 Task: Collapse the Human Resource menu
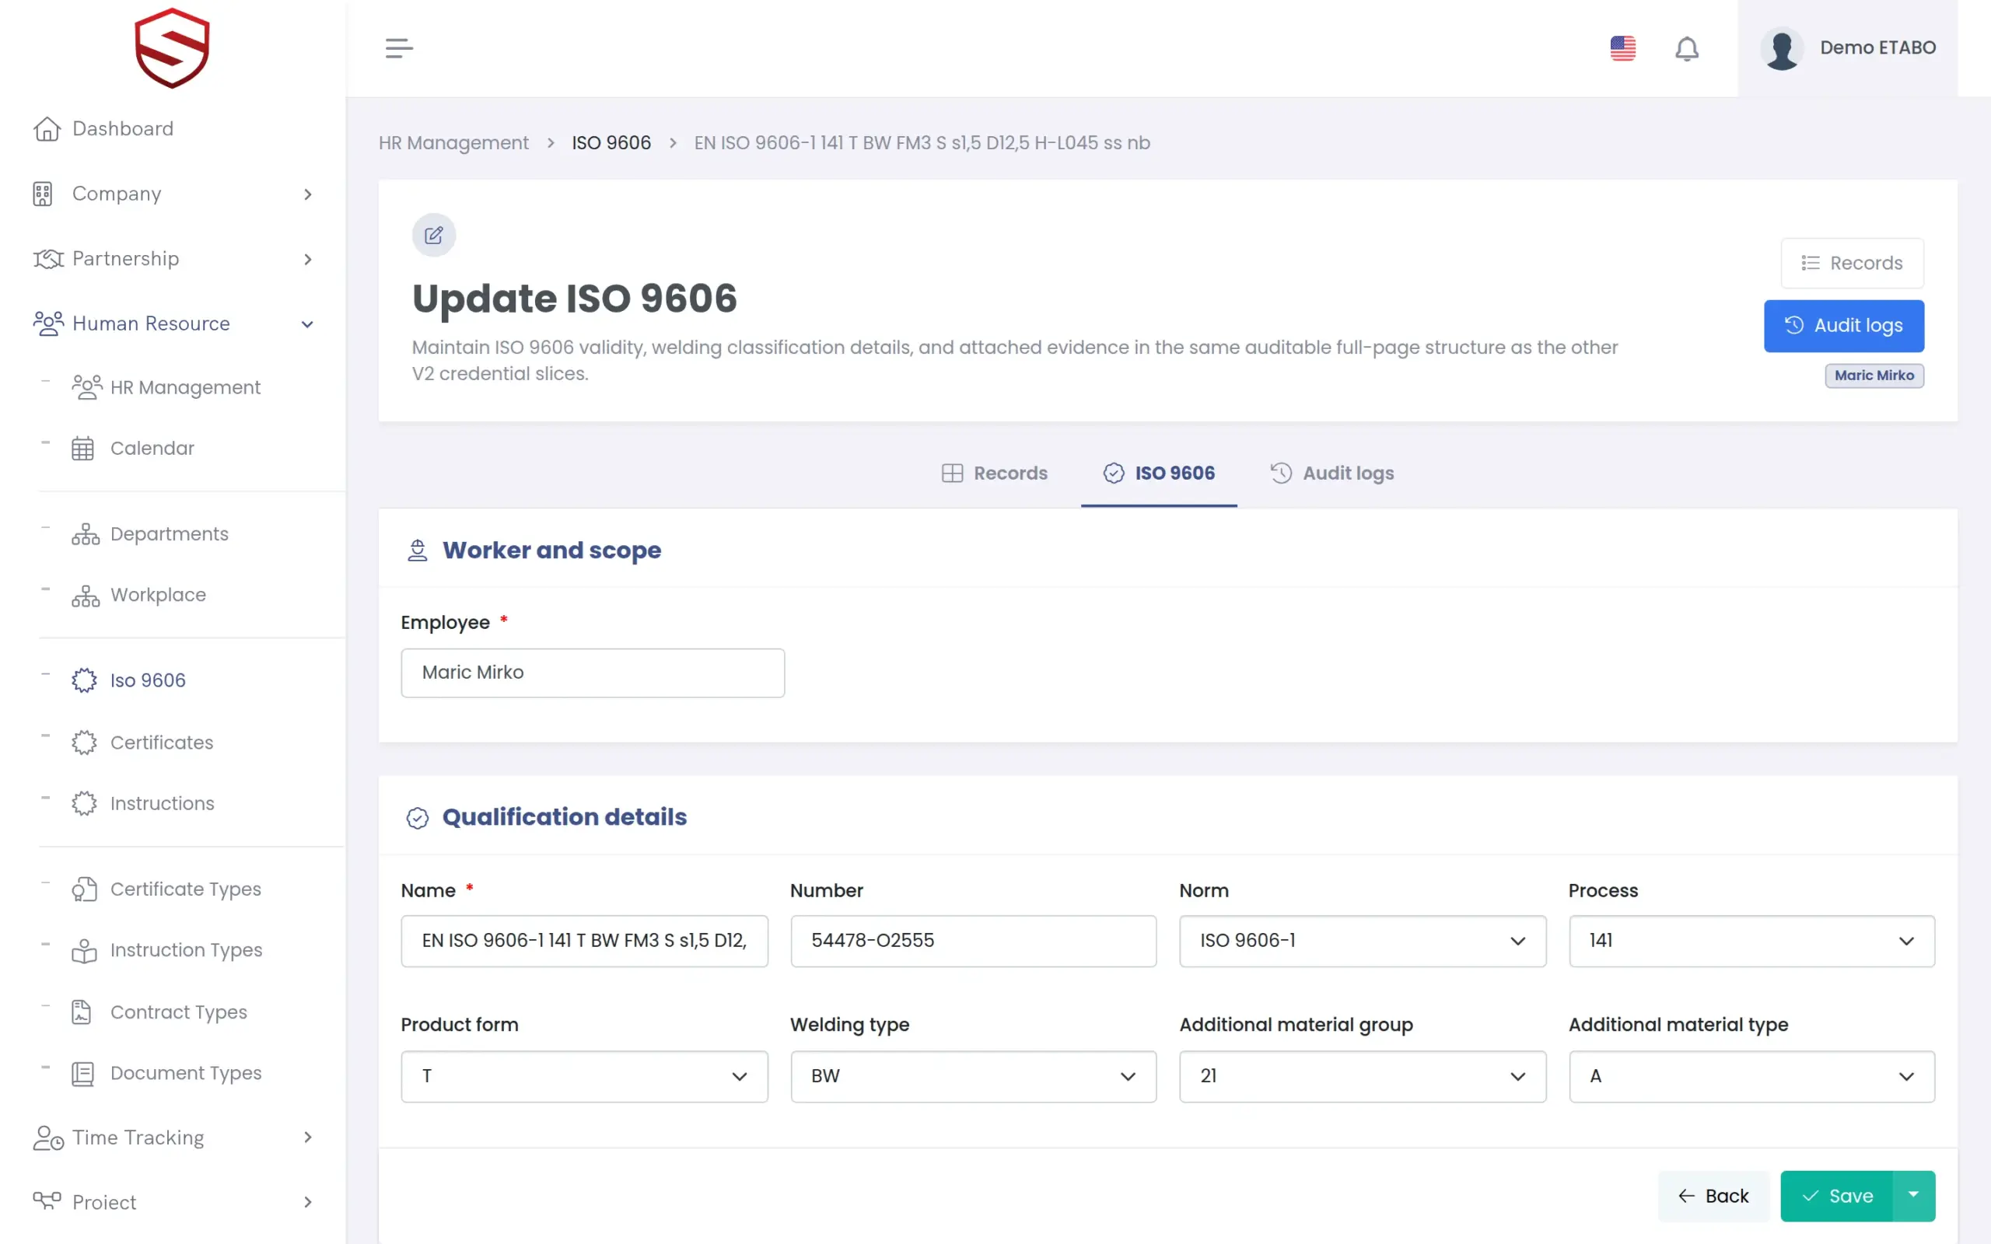pyautogui.click(x=173, y=323)
